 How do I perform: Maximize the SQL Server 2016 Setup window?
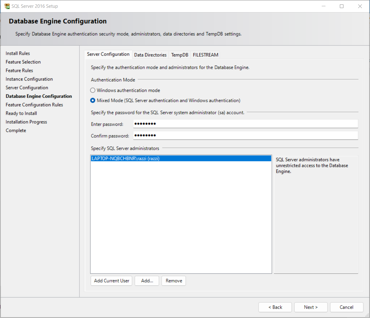pyautogui.click(x=342, y=6)
